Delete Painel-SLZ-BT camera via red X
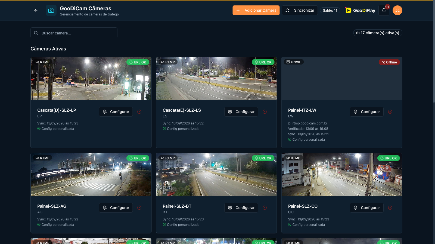435x244 pixels. pyautogui.click(x=265, y=208)
